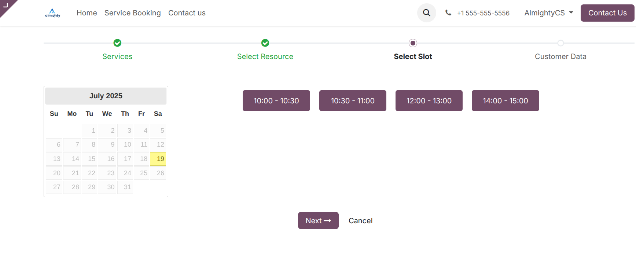Click the search magnifier icon
Image resolution: width=636 pixels, height=261 pixels.
pyautogui.click(x=426, y=13)
